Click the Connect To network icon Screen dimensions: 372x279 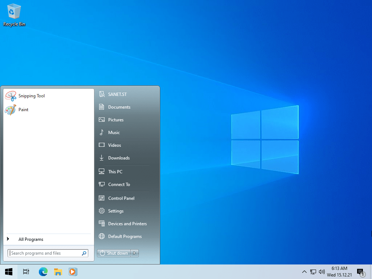[102, 184]
